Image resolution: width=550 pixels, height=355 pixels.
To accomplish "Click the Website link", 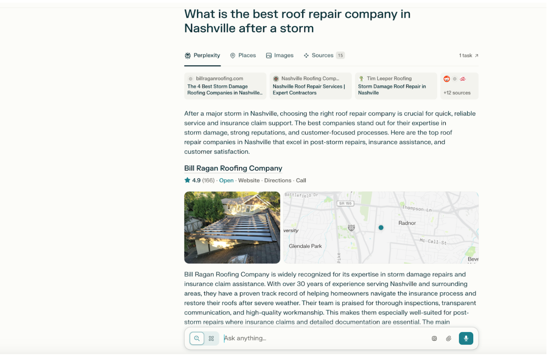I will pyautogui.click(x=249, y=181).
